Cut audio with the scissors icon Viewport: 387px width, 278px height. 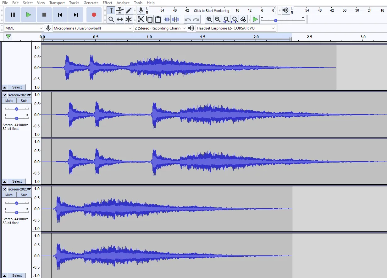[x=140, y=19]
